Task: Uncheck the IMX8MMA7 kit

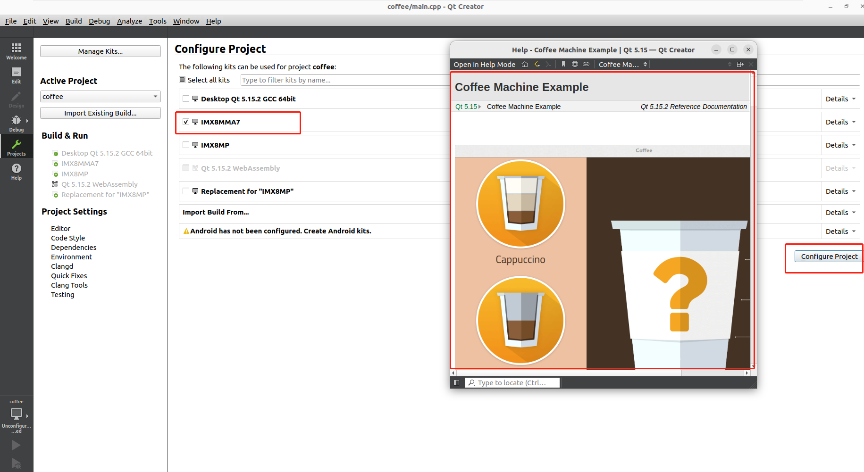Action: [186, 122]
